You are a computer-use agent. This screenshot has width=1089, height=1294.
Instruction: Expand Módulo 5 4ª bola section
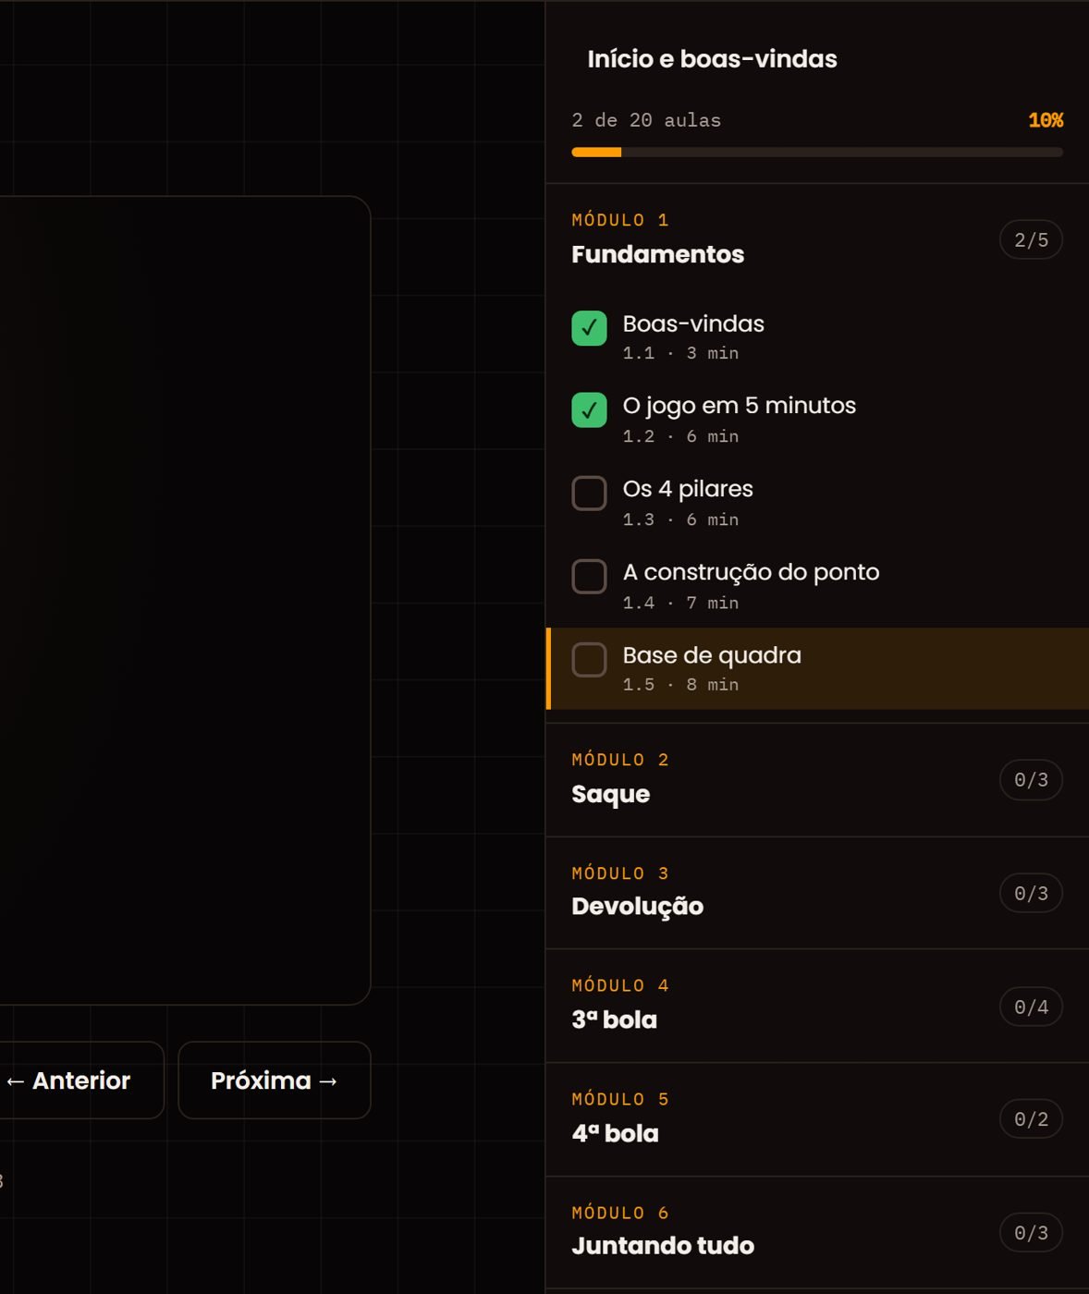(x=817, y=1119)
